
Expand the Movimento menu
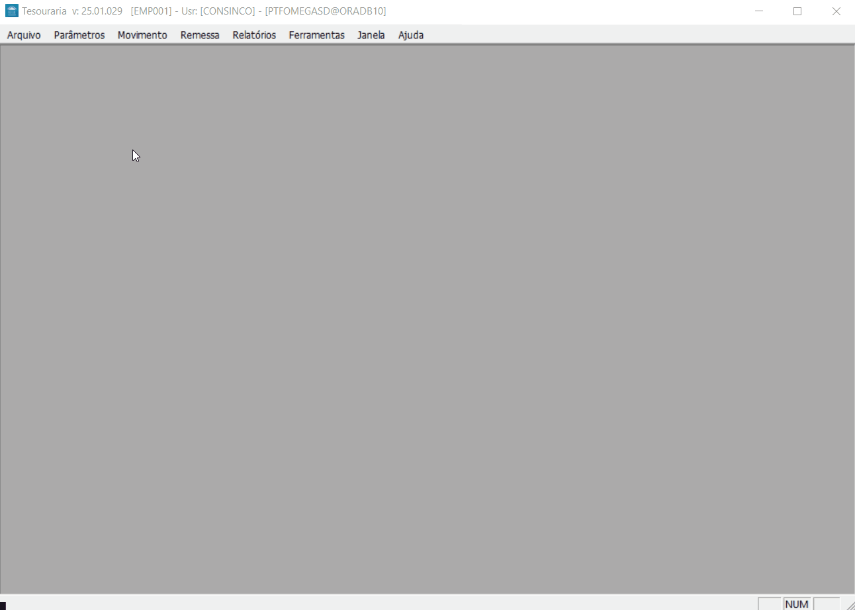pos(142,35)
